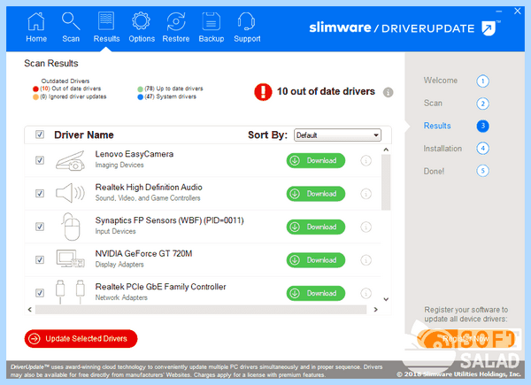The image size is (531, 385).
Task: Uncheck Realtek High Definition Audio checkbox
Action: (40, 193)
